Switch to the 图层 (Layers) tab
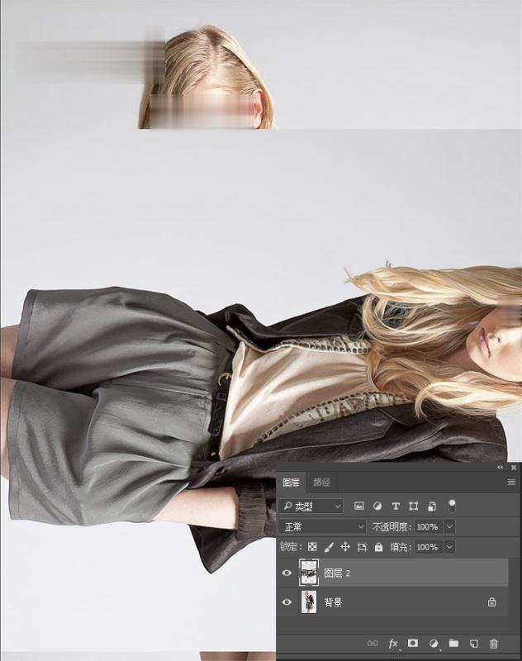 291,483
